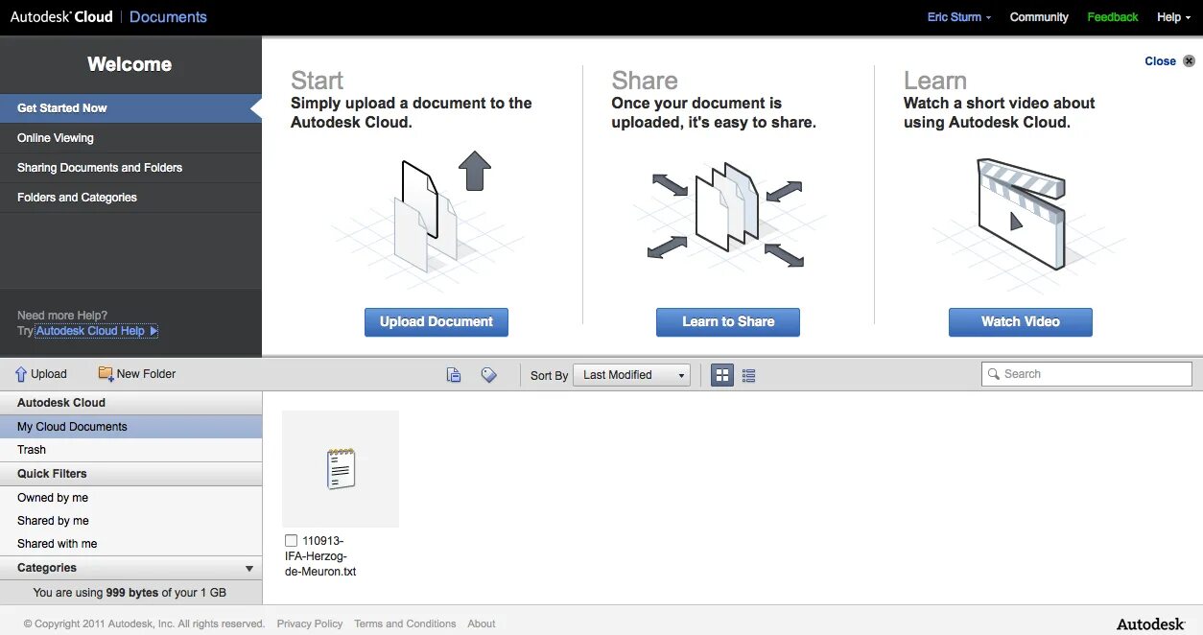Open the Help dropdown menu
1203x635 pixels.
coord(1173,17)
